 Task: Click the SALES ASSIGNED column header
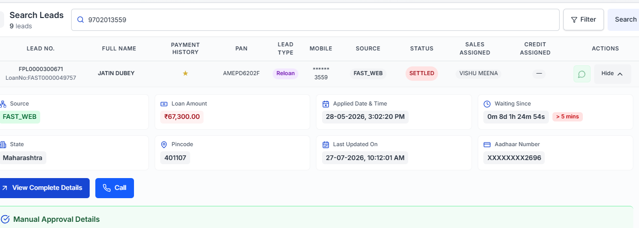click(475, 48)
